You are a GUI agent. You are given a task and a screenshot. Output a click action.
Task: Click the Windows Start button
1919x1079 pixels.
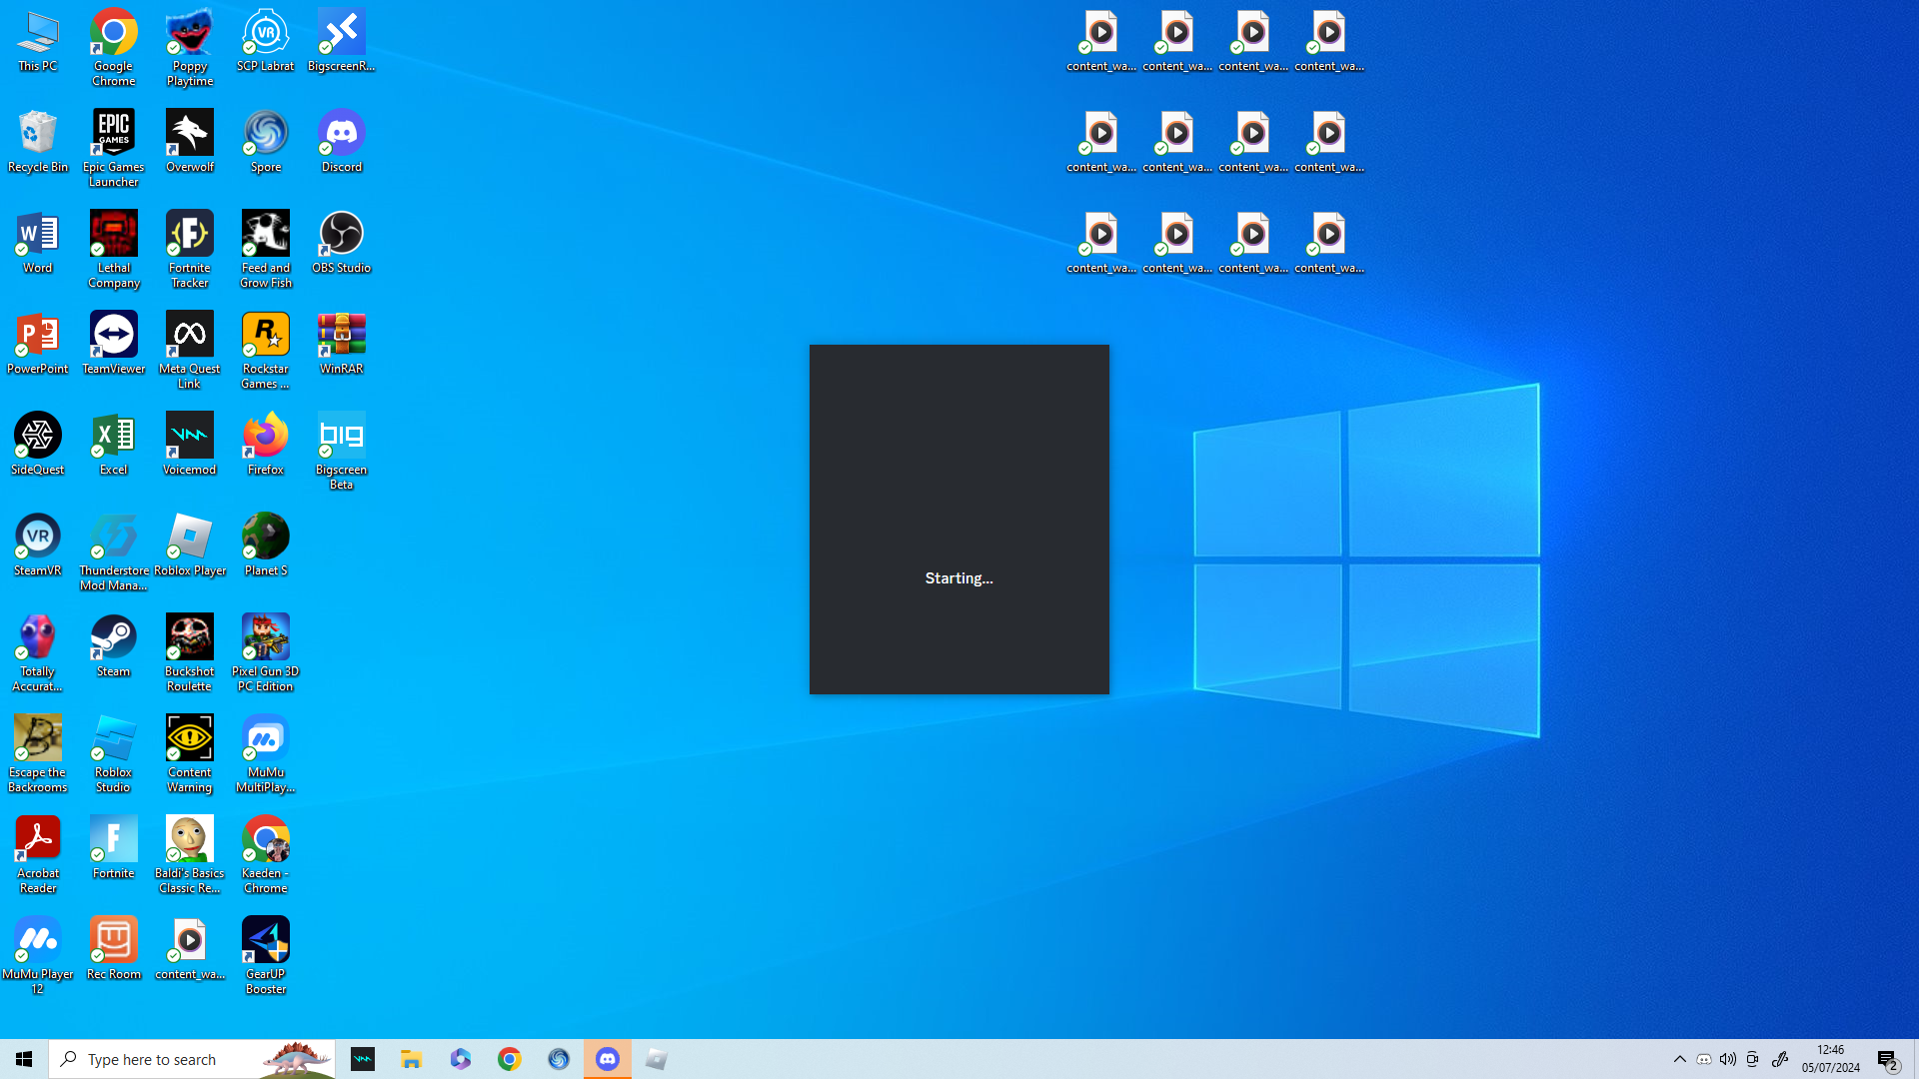pos(24,1059)
